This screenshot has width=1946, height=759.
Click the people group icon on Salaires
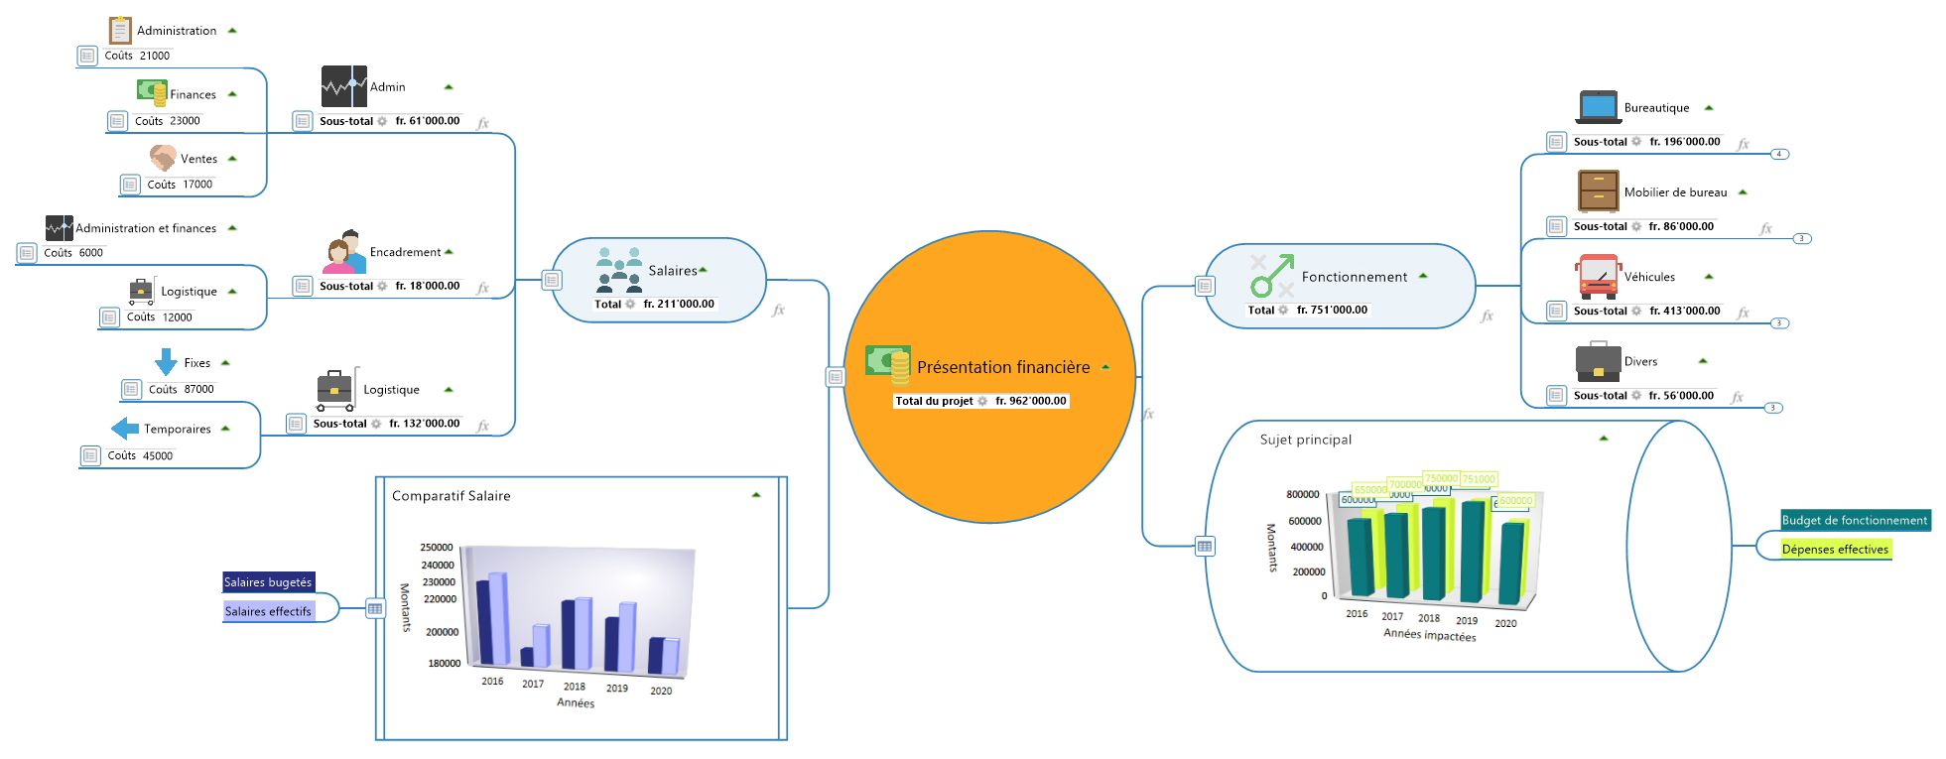pyautogui.click(x=618, y=270)
